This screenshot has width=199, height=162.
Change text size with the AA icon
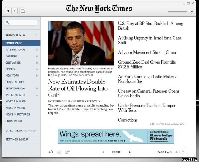pos(51,152)
